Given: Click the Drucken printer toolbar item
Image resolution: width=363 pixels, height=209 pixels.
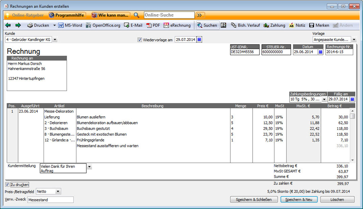Looking at the screenshot, I should pyautogui.click(x=38, y=25).
